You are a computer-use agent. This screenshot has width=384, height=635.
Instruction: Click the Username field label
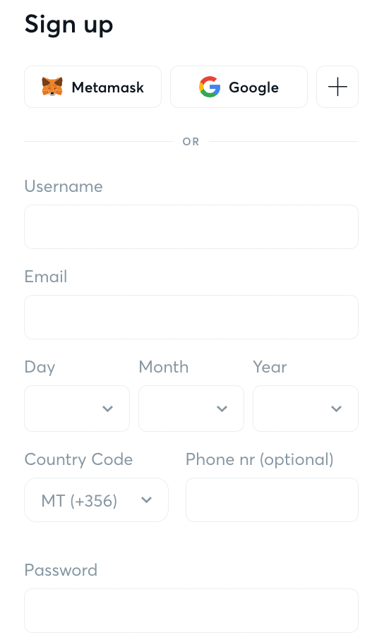click(64, 186)
